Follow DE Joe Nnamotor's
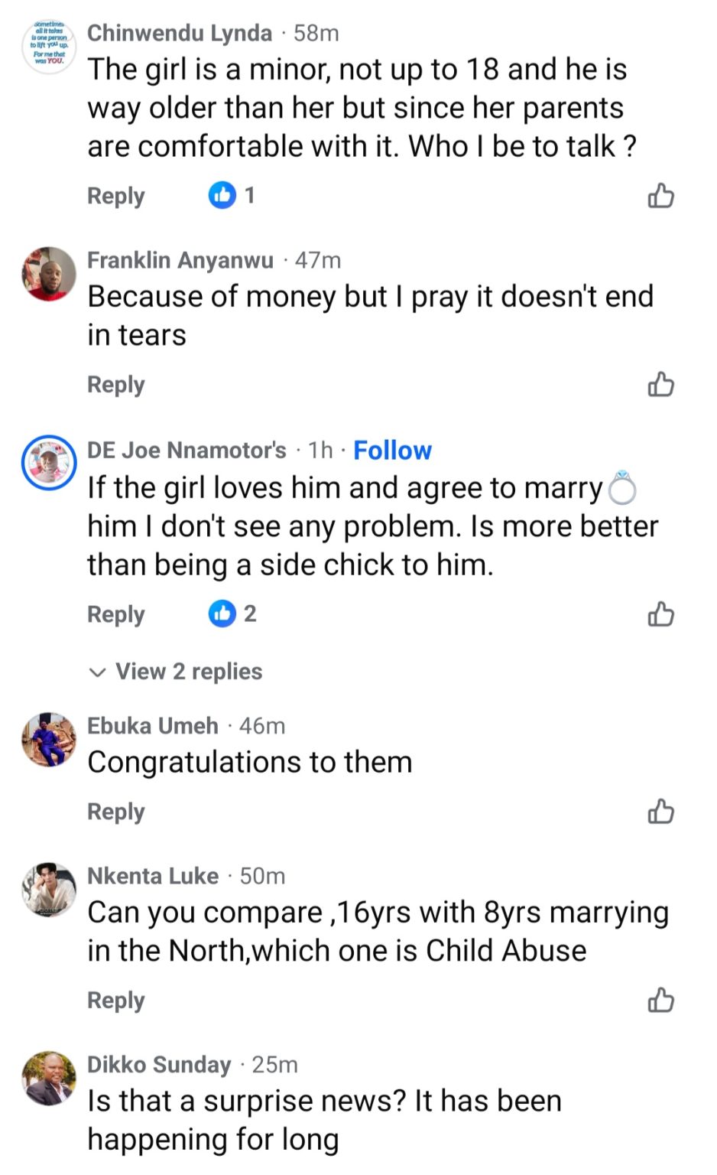 click(392, 451)
